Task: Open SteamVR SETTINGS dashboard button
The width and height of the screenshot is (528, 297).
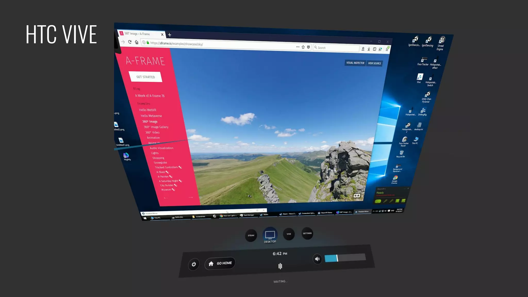Action: click(307, 233)
